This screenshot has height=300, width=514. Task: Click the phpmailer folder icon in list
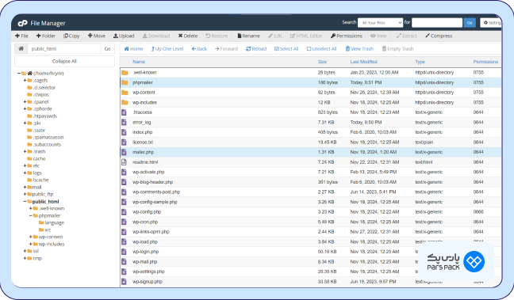coord(125,82)
